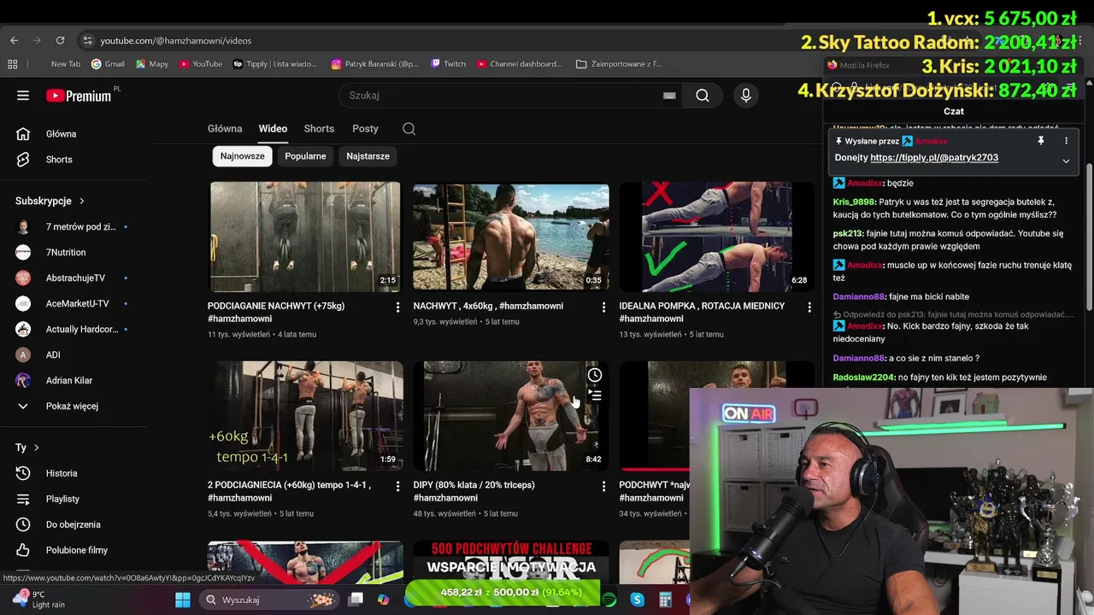Search within the channel using the magnifier icon
This screenshot has height=615, width=1094.
click(409, 128)
